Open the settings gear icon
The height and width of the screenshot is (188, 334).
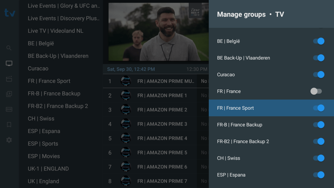click(x=9, y=140)
